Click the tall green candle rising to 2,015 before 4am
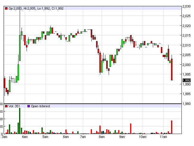The width and height of the screenshot is (194, 146). (x=20, y=48)
